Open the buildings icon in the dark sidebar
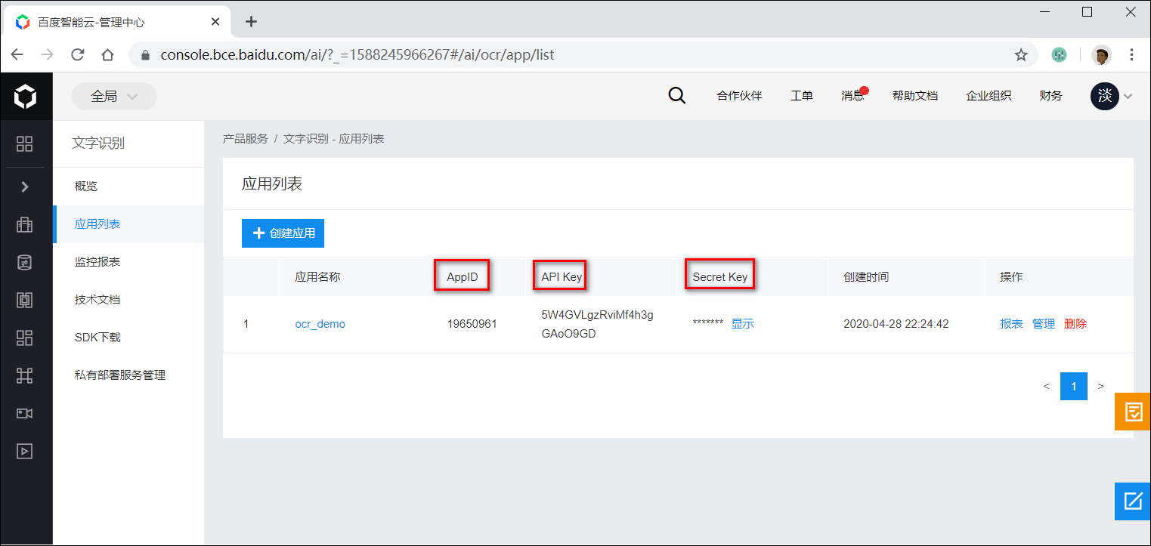 coord(25,224)
